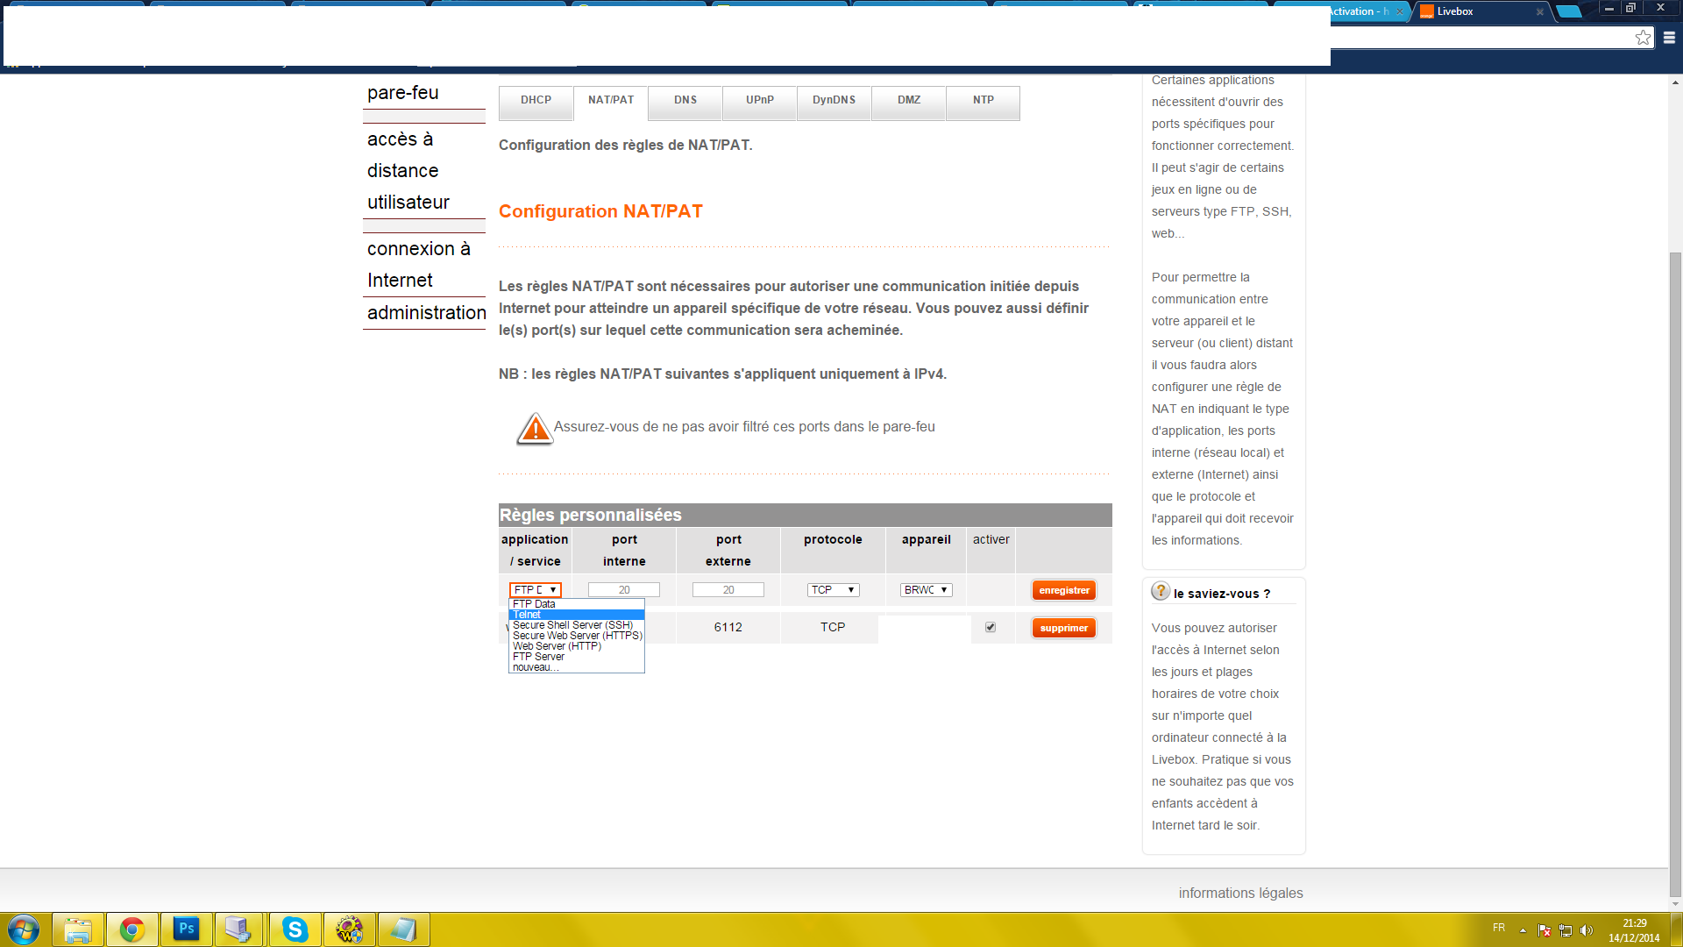1683x947 pixels.
Task: Click the enregistrer button
Action: pos(1064,591)
